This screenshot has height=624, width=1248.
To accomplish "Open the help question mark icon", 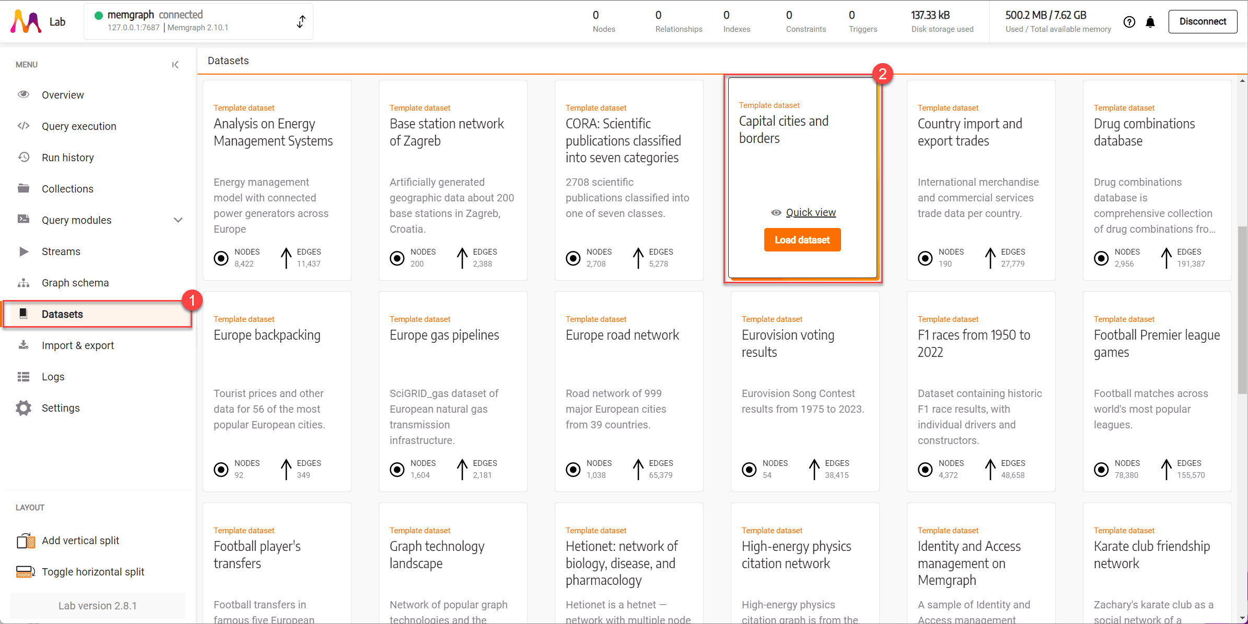I will pyautogui.click(x=1129, y=22).
